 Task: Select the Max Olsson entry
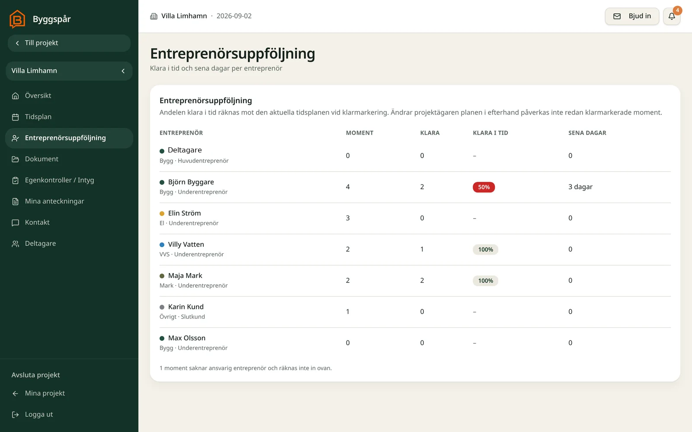click(x=187, y=338)
